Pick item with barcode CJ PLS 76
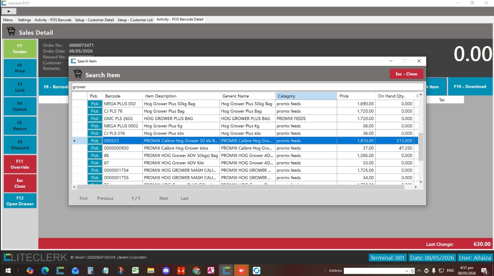 95,111
